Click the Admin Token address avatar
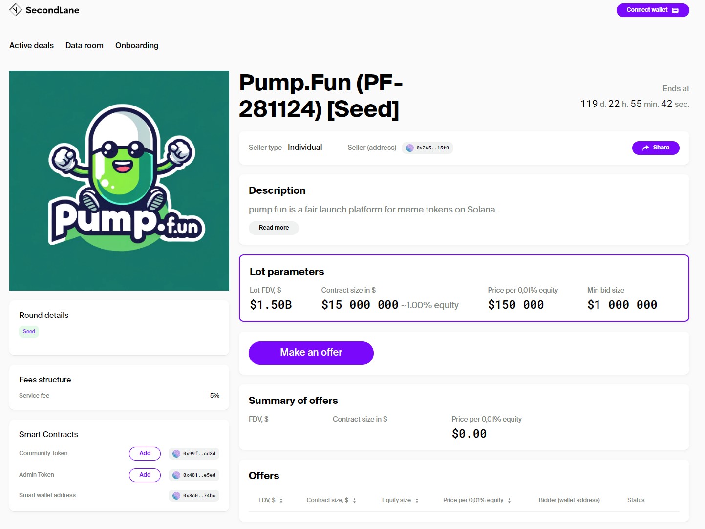Viewport: 705px width, 529px height. [176, 475]
